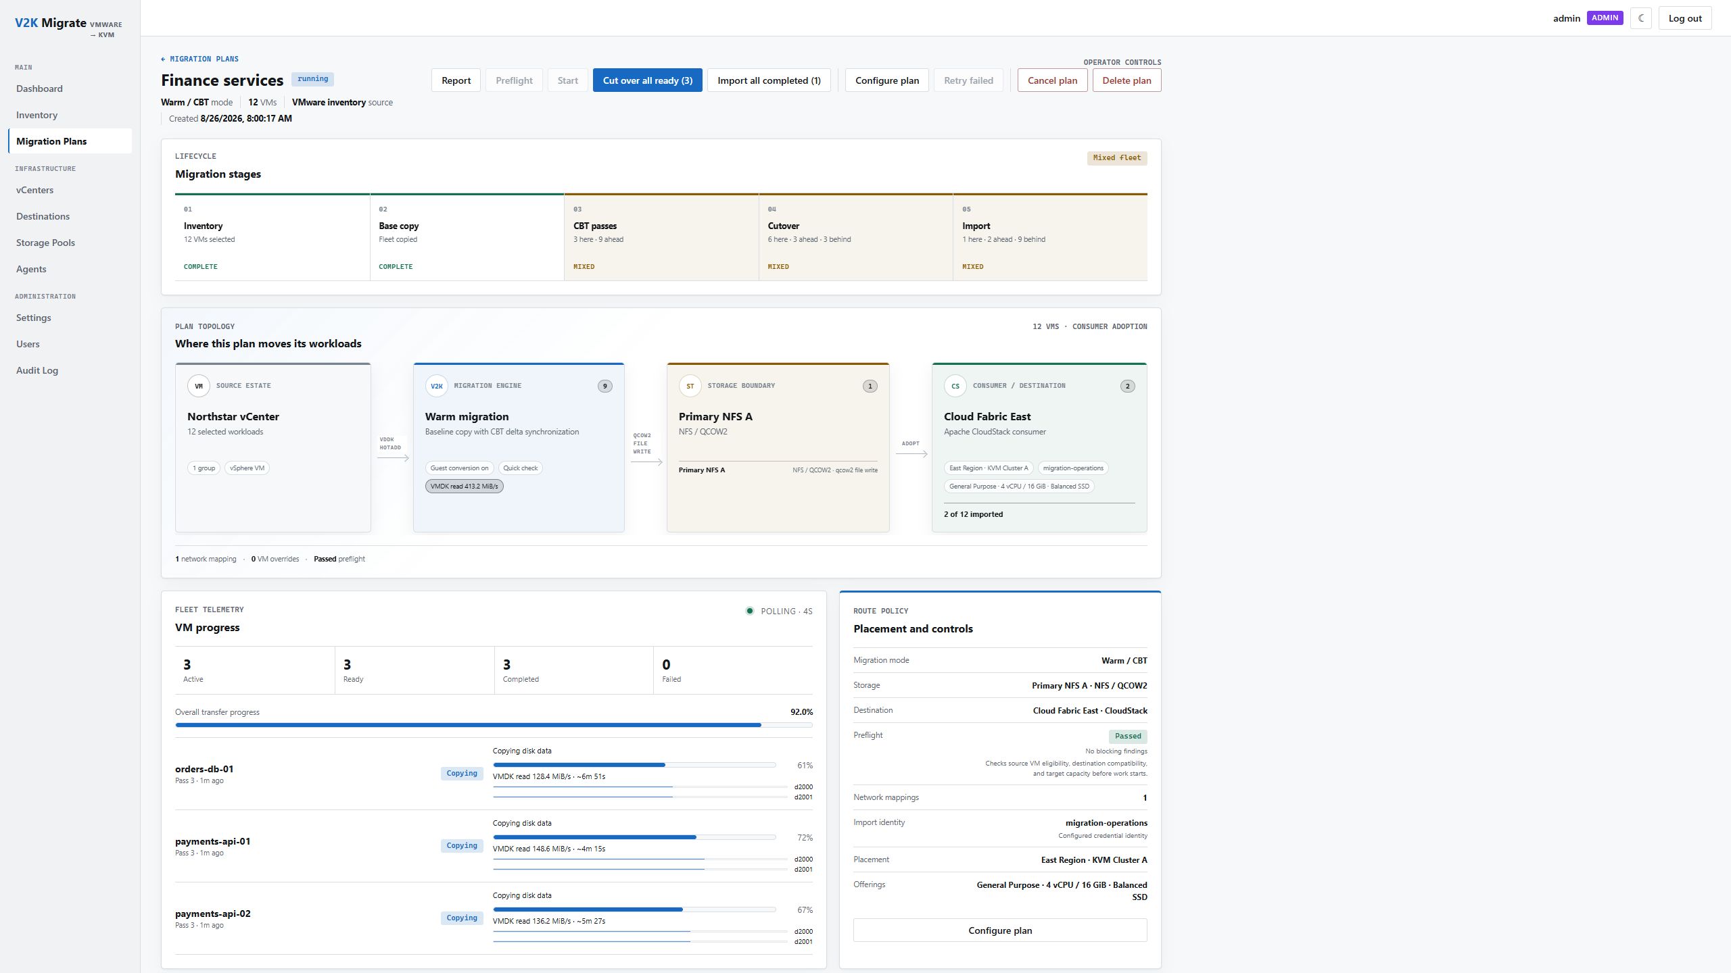Click the payments-api-02 Copying badge
Screen dimensions: 1731x973
click(x=462, y=918)
